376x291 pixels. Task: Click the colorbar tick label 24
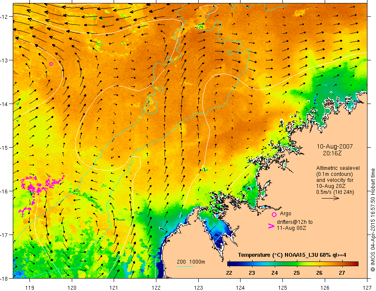(x=274, y=273)
